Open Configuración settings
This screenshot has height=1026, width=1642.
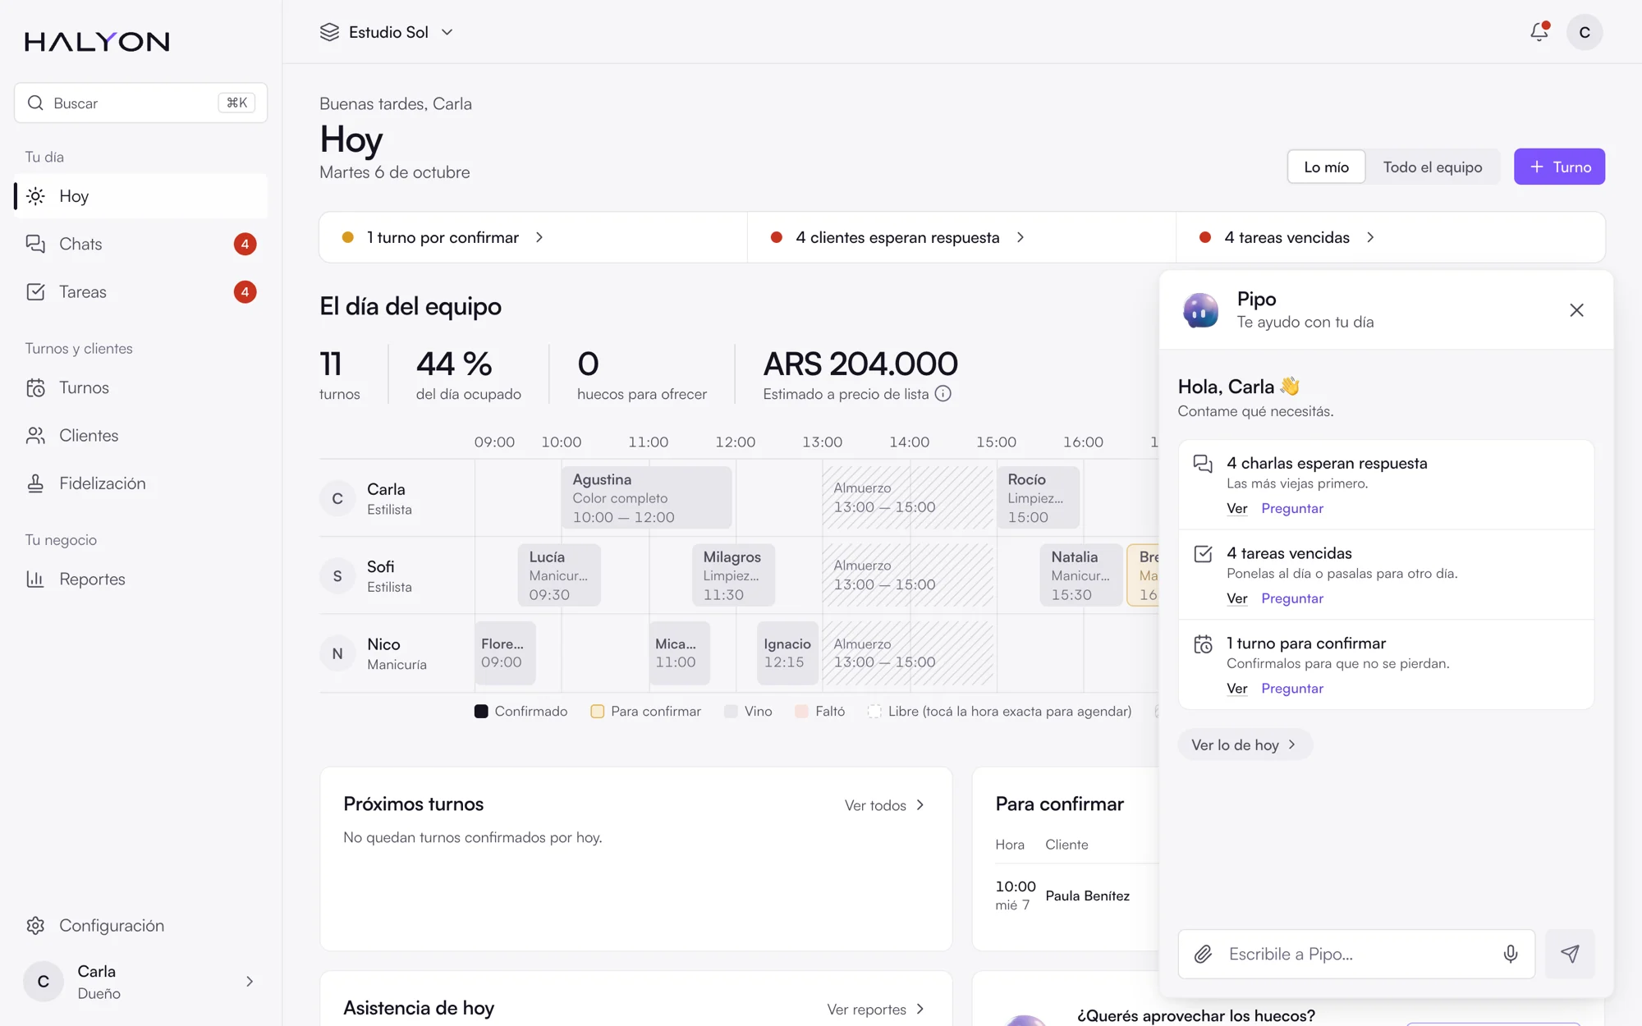tap(140, 925)
